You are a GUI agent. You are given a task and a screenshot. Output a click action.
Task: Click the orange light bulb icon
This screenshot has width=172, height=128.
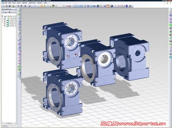(42, 6)
